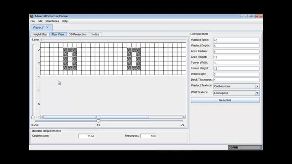This screenshot has height=164, width=292.
Task: Click the Arch Height input field
Action: [x=236, y=57]
